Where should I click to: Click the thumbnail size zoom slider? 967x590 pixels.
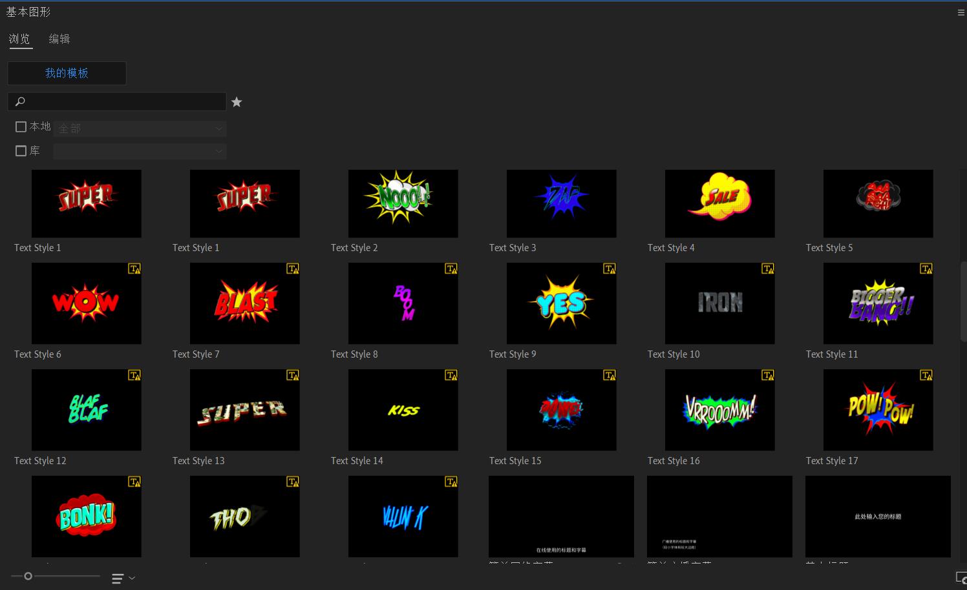click(x=28, y=576)
